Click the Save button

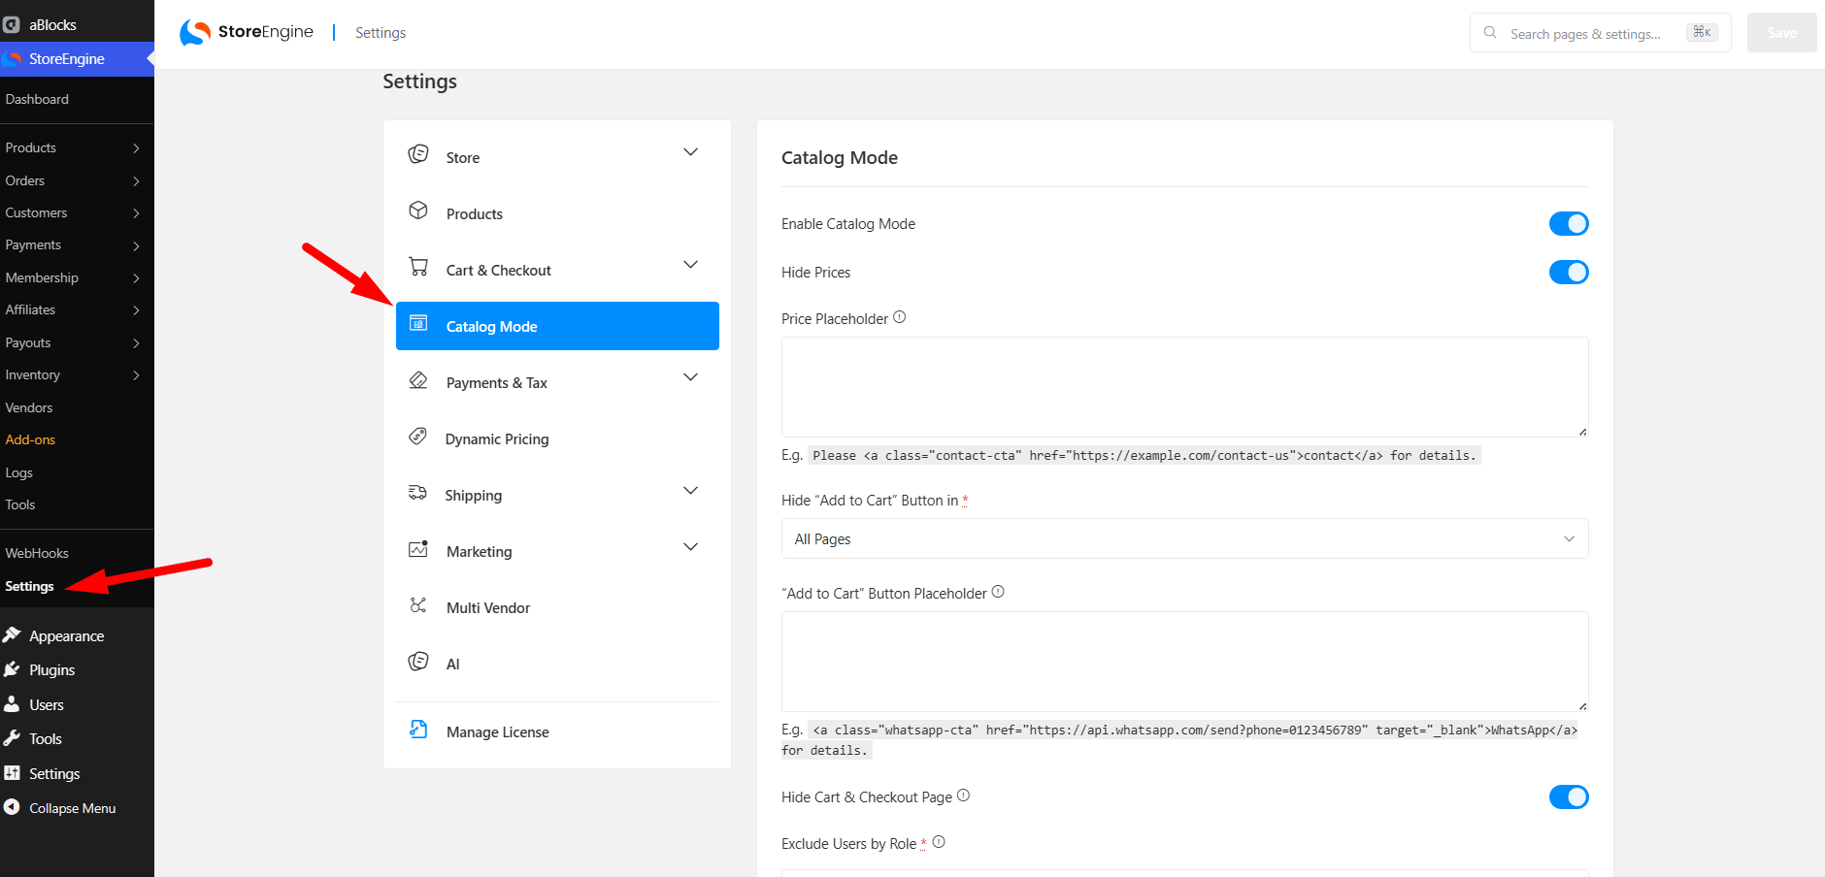(x=1781, y=32)
